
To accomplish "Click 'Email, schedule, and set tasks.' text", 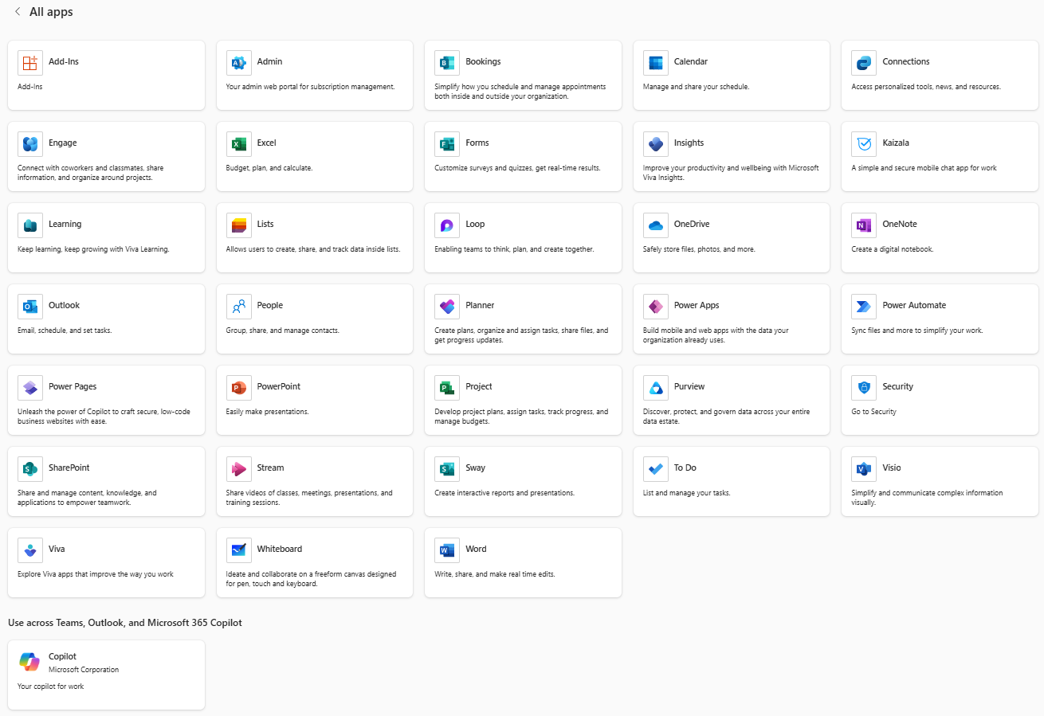I will tap(65, 331).
